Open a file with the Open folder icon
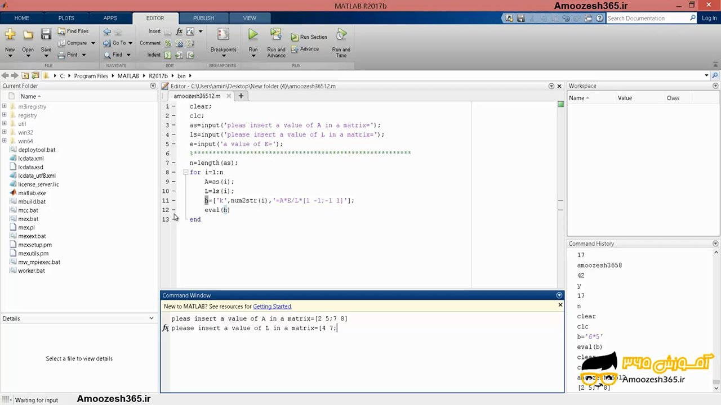 [x=28, y=35]
